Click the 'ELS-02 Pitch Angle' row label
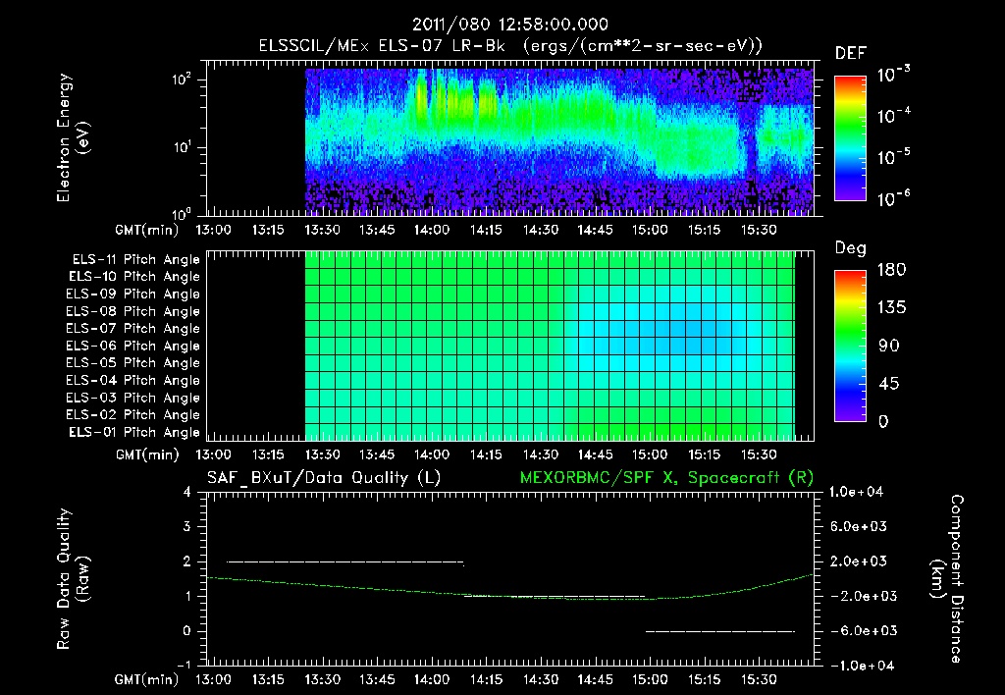 (x=133, y=415)
